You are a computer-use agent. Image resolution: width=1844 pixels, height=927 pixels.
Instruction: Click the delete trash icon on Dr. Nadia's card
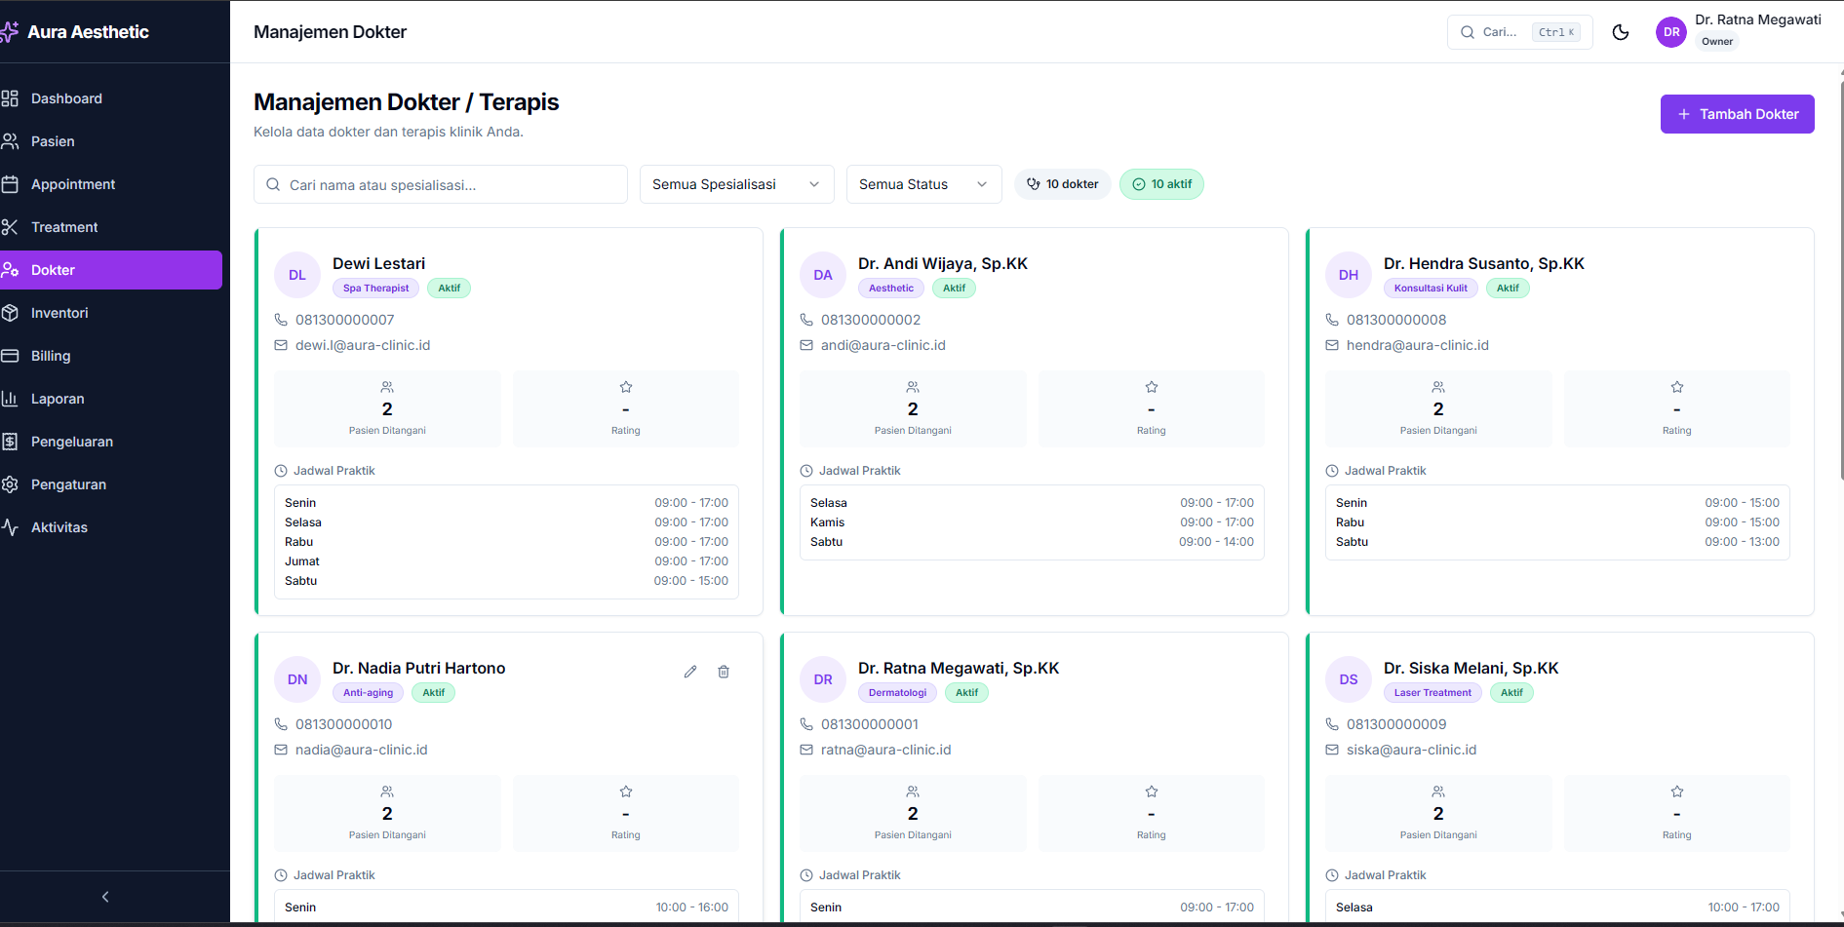(x=724, y=672)
